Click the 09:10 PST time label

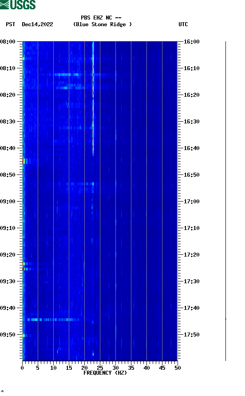click(8, 228)
